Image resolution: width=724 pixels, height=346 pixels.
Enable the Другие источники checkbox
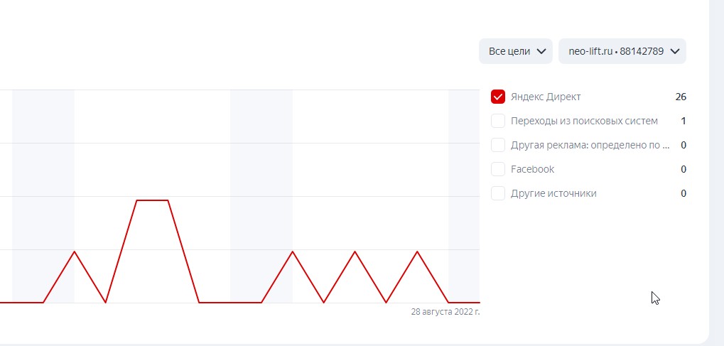coord(498,193)
